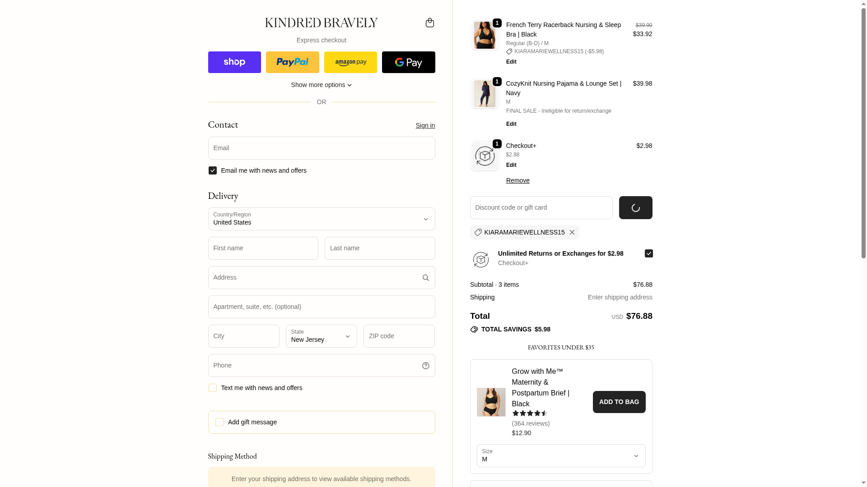Open the CozyKnit Nursing Pajama thumbnail
Screen dimensions: 867x487
pyautogui.click(x=485, y=94)
